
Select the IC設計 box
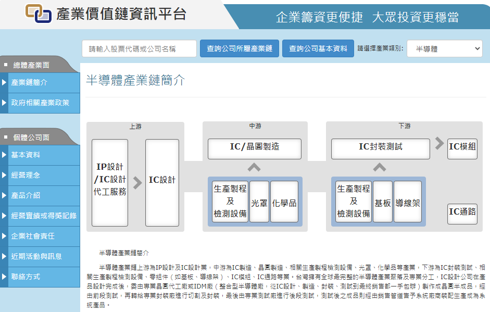pyautogui.click(x=162, y=183)
